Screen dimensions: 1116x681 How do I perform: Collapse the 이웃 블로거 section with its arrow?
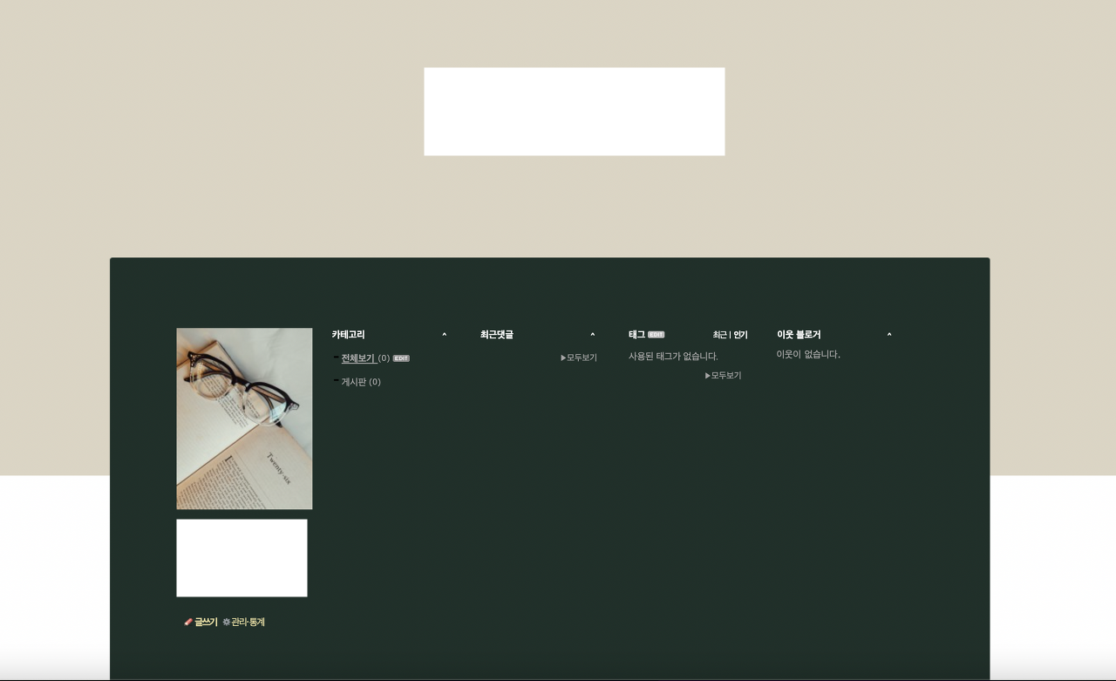tap(888, 335)
